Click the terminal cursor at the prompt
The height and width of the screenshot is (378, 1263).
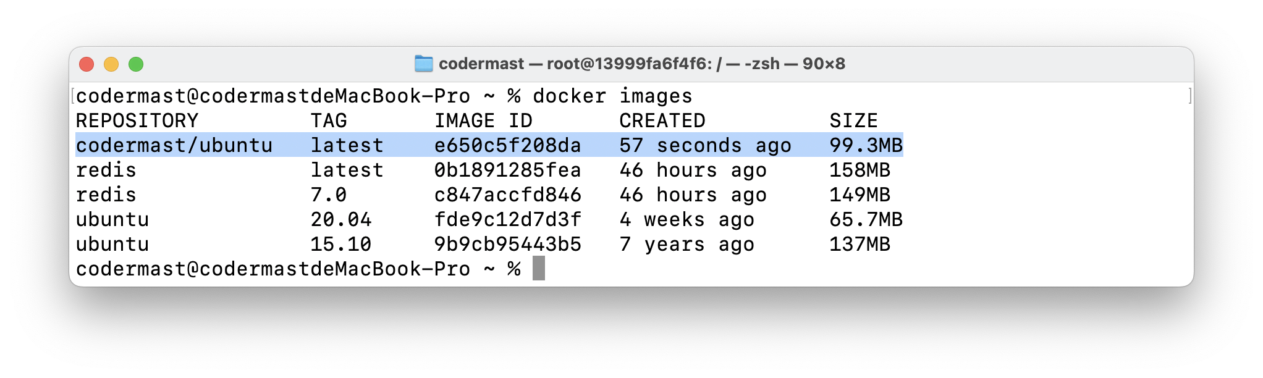point(539,268)
